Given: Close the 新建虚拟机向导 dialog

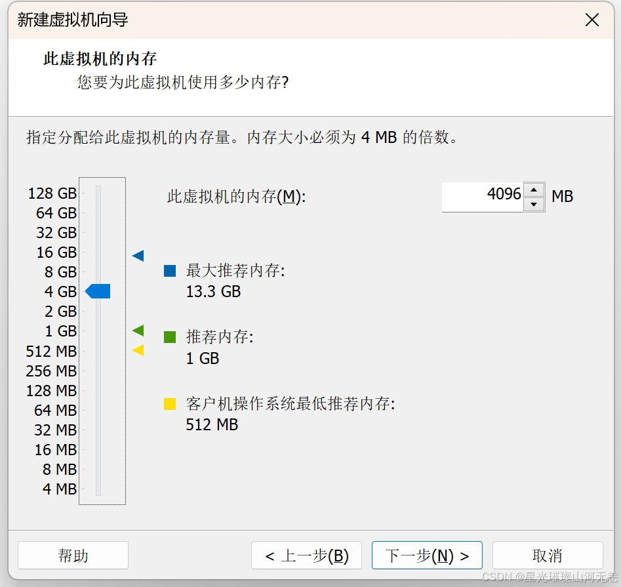Looking at the screenshot, I should pos(592,20).
